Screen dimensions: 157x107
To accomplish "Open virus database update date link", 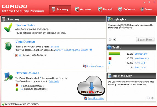I will pos(74,50).
